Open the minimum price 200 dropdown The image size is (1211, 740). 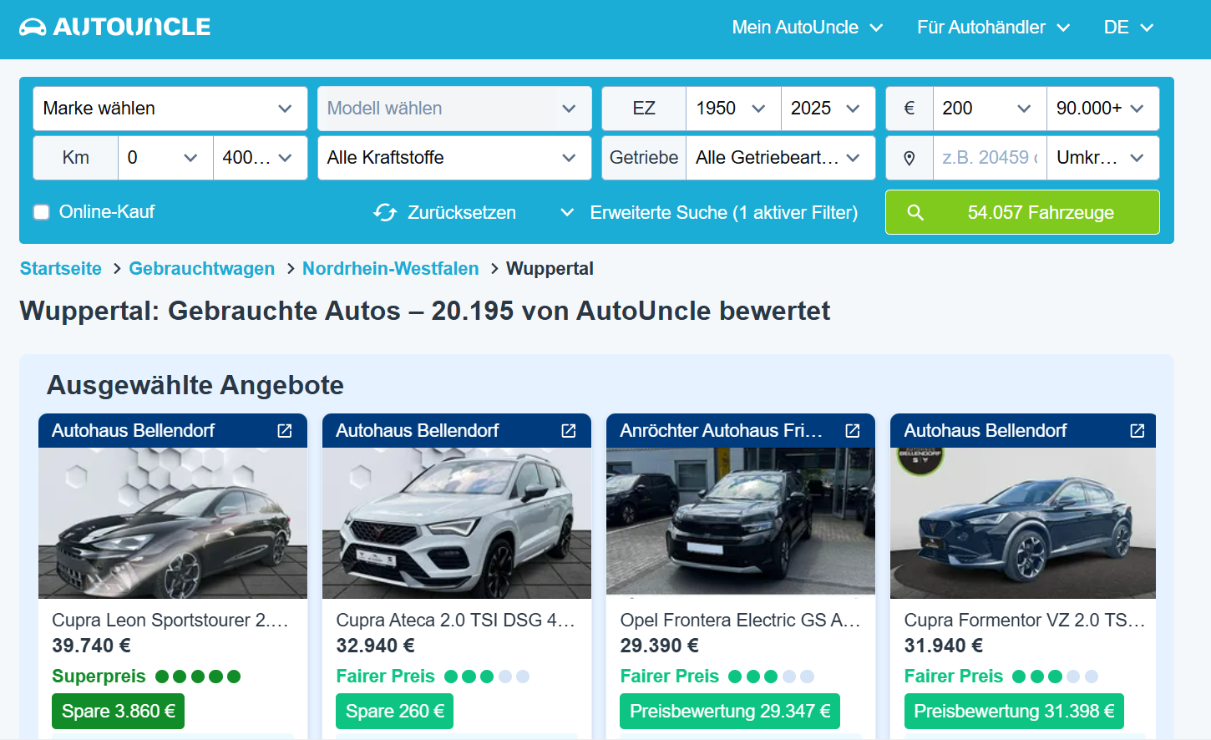(990, 109)
